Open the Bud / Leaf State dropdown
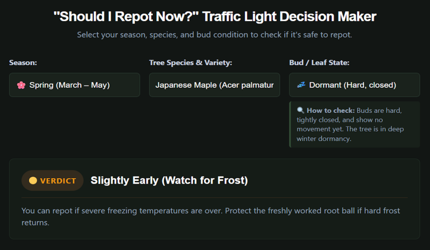Screen dimensions: 430x250 click(x=354, y=85)
